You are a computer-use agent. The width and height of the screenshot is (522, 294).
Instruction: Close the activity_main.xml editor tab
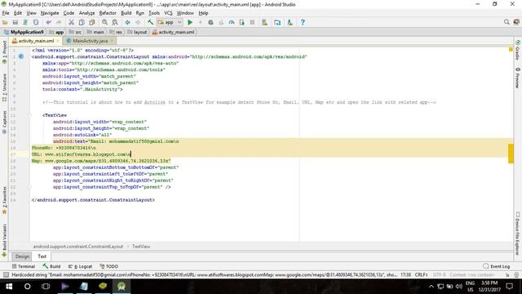[x=58, y=41]
